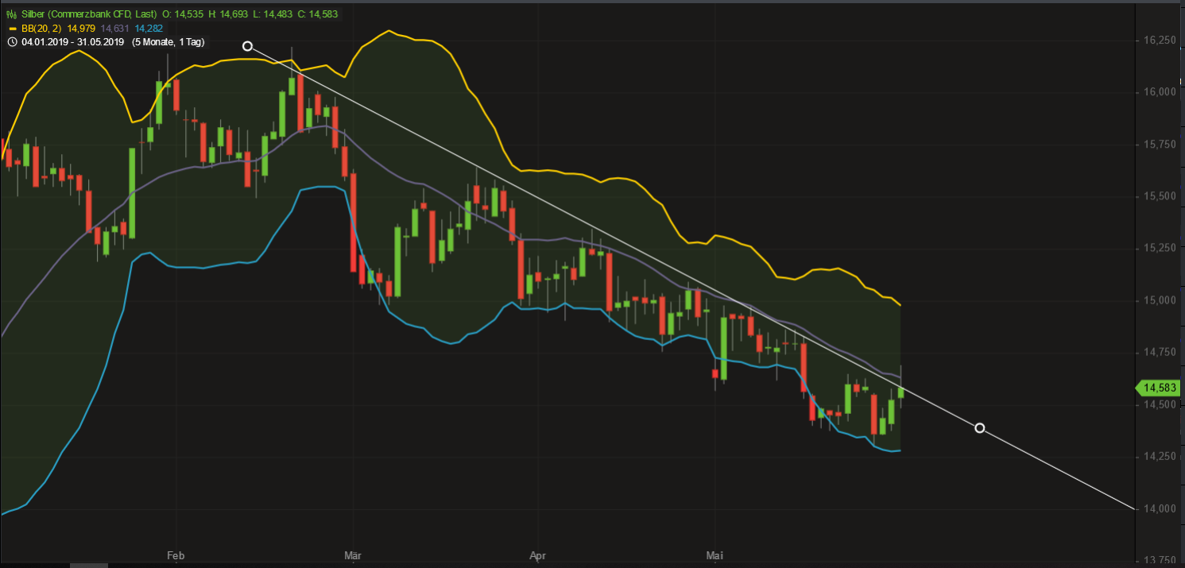1185x568 pixels.
Task: Click the 14,500 price axis label
Action: pyautogui.click(x=1161, y=404)
